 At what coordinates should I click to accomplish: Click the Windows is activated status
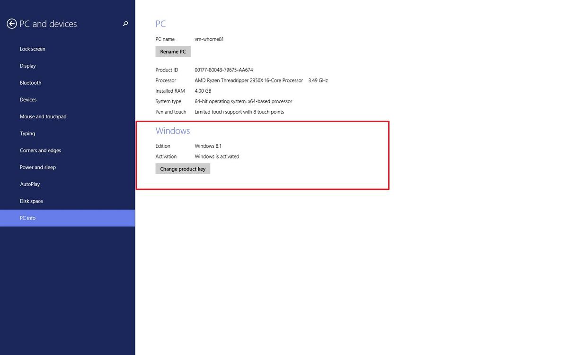(x=217, y=156)
